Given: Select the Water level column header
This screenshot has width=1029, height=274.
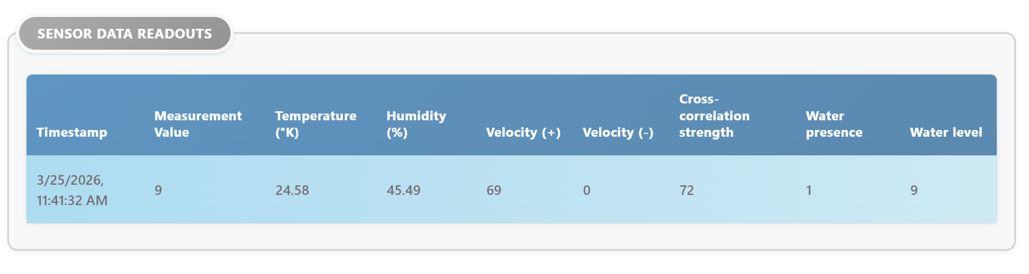Looking at the screenshot, I should point(945,132).
